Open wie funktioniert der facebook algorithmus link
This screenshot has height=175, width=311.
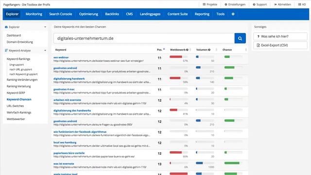point(80,132)
